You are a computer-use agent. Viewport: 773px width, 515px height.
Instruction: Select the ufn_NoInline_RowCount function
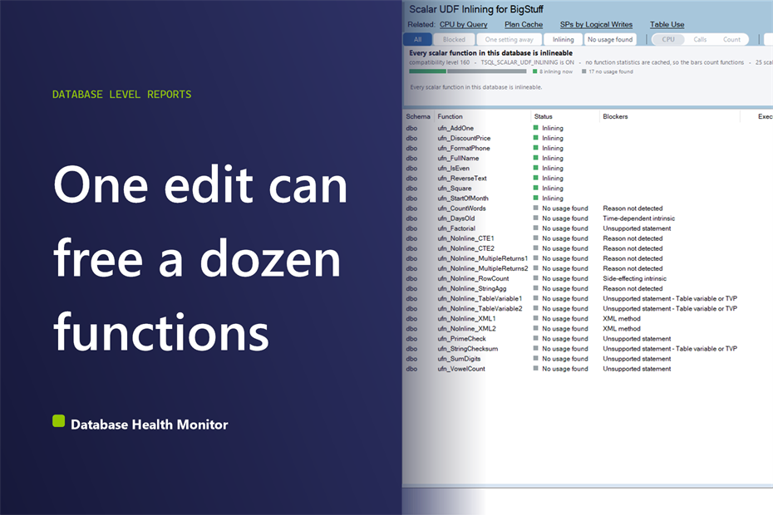(x=473, y=278)
